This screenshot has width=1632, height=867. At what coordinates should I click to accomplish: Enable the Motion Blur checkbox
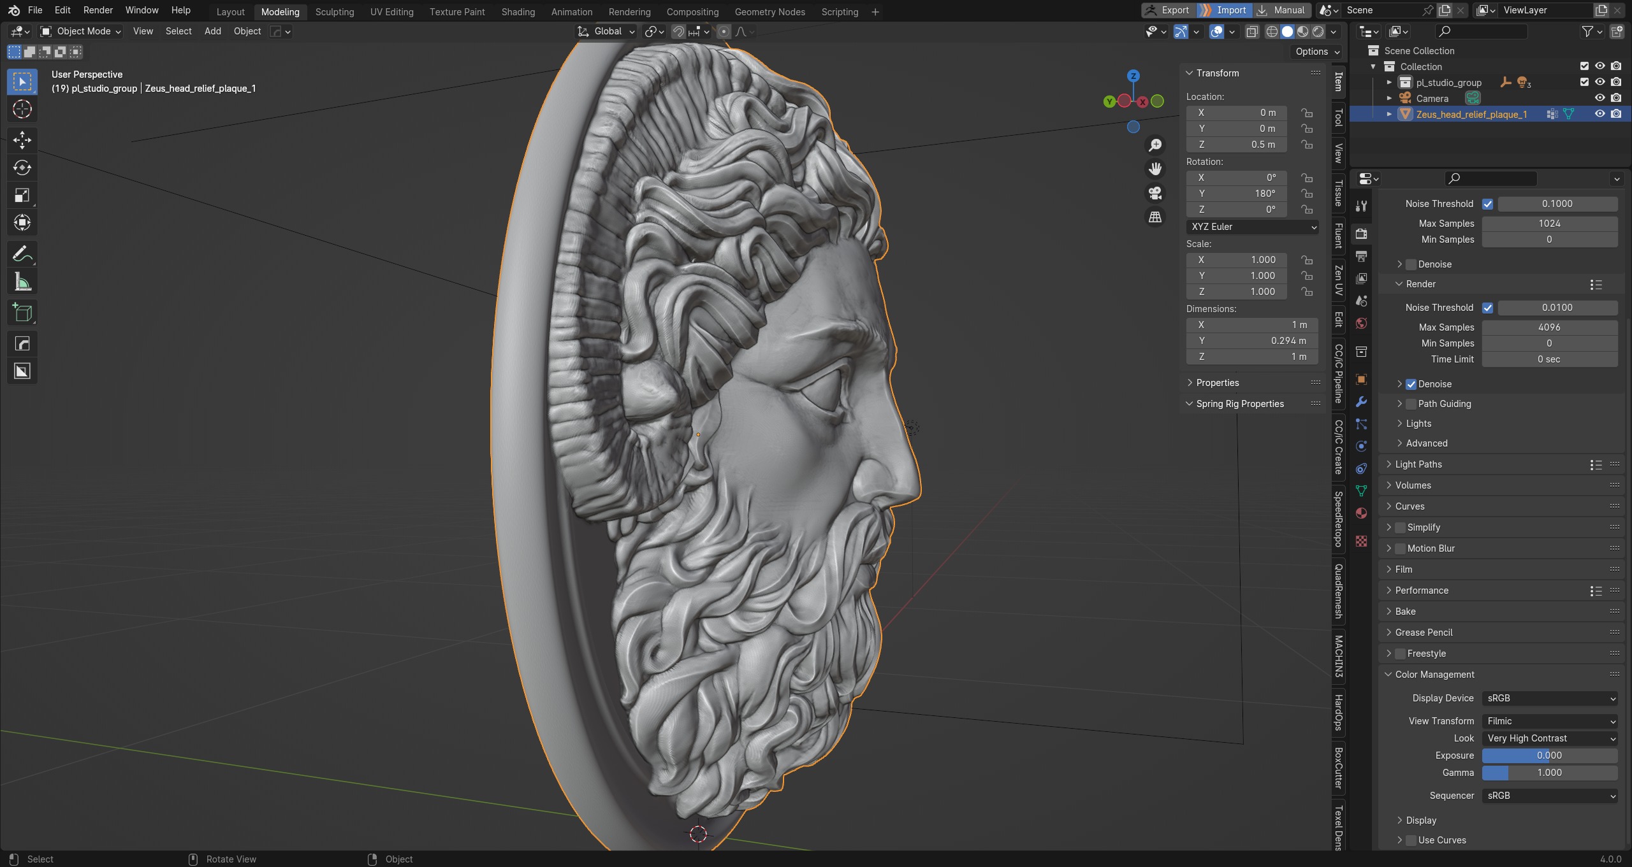(x=1401, y=548)
